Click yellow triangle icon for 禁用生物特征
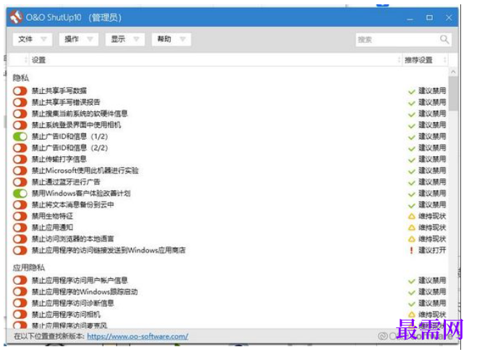The width and height of the screenshot is (477, 352). pos(412,216)
